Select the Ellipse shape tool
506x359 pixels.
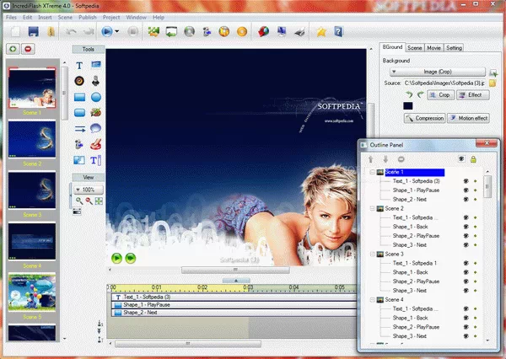(96, 97)
